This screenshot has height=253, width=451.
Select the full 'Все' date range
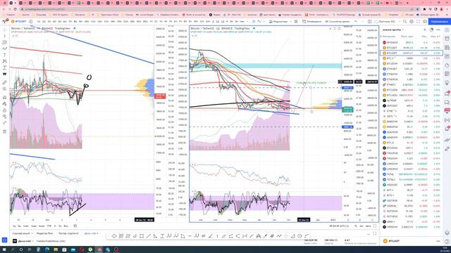click(x=66, y=226)
